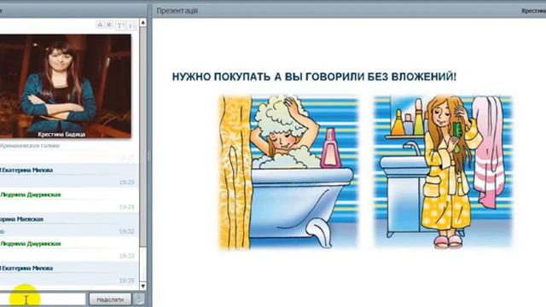546x307 pixels.
Task: Select Екатерина Милова message at 19:29
Action: 69,176
